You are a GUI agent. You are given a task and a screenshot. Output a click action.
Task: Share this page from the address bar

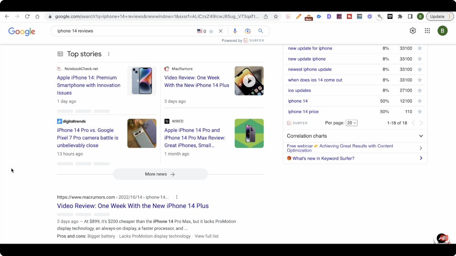tap(265, 17)
